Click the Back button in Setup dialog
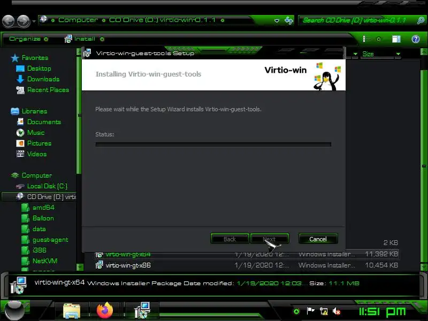This screenshot has height=321, width=428. click(x=230, y=239)
